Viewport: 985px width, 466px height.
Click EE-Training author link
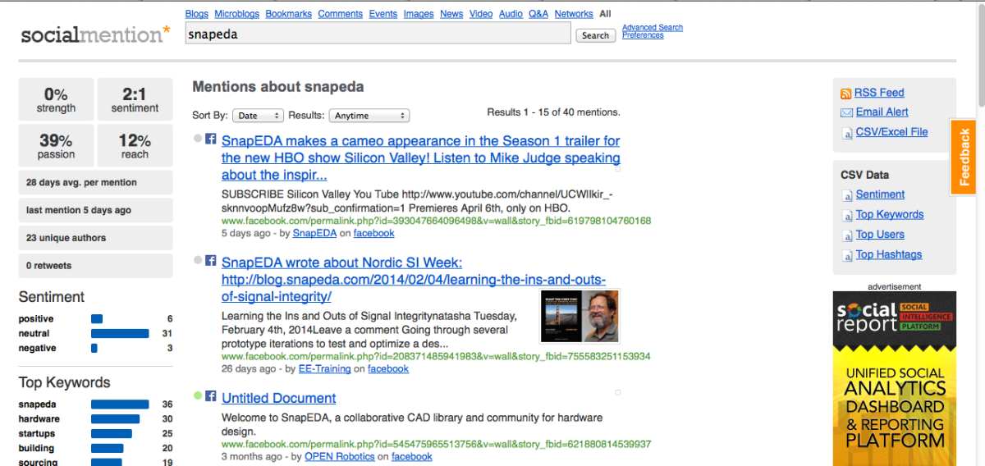click(x=324, y=369)
